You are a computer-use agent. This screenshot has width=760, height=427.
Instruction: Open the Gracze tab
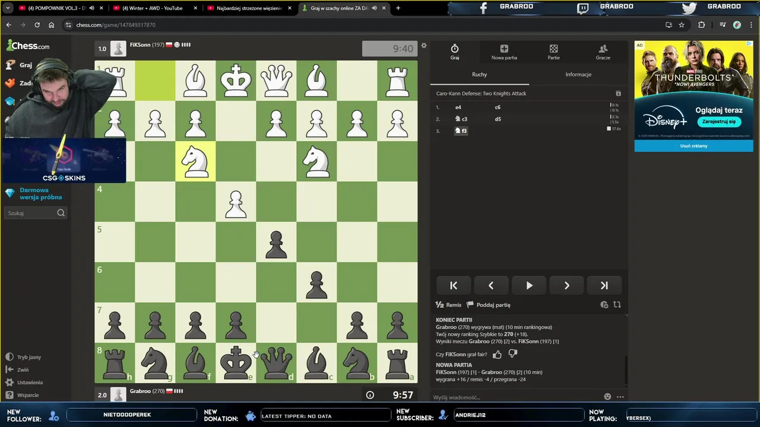603,52
